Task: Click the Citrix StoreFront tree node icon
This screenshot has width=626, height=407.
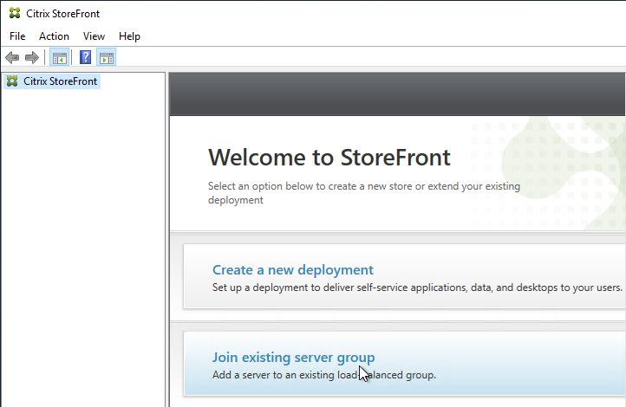Action: pyautogui.click(x=12, y=81)
